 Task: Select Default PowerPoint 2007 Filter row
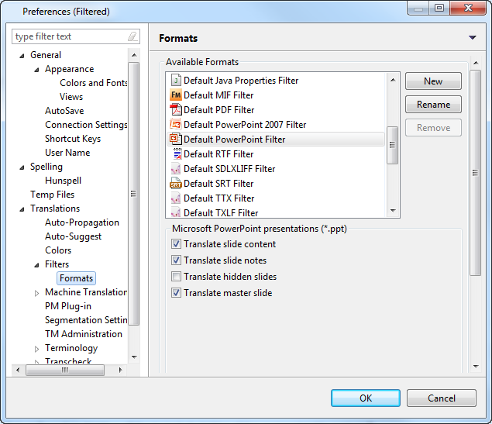point(276,125)
